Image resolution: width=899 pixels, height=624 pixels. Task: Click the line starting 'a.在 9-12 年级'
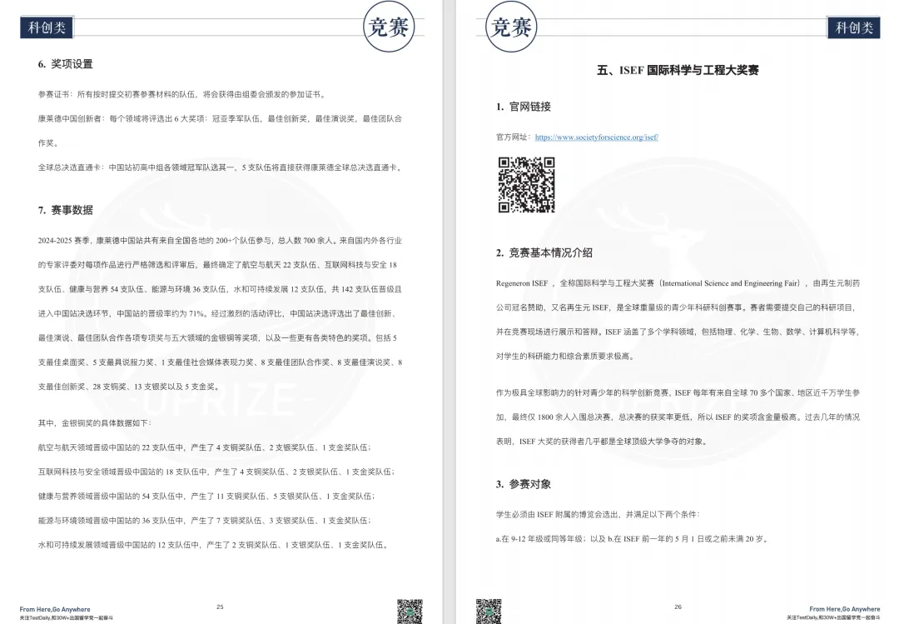(x=632, y=539)
